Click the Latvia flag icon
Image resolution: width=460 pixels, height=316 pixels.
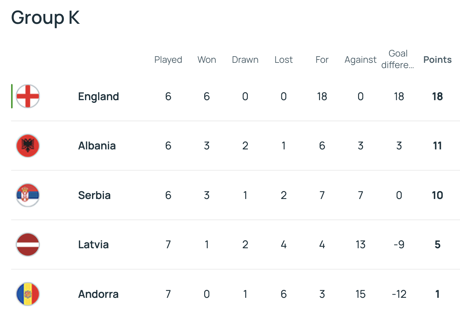[x=28, y=245]
